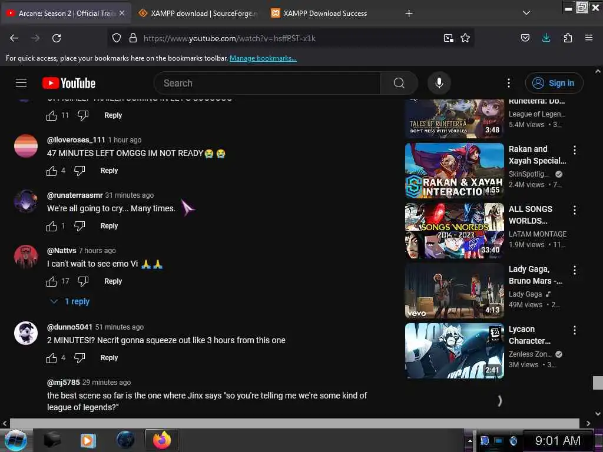Open @Iloveroses_111 channel avatar
This screenshot has width=603, height=452.
pos(26,146)
